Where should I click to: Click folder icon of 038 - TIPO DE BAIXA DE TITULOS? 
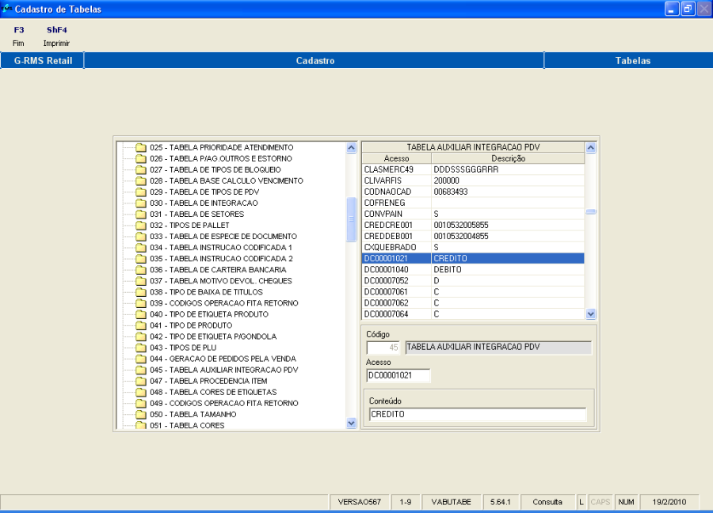(x=141, y=292)
